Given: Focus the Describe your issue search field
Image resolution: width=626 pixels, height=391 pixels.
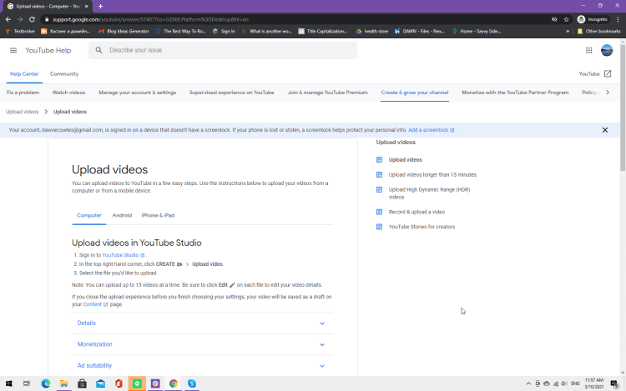Looking at the screenshot, I should click(223, 50).
